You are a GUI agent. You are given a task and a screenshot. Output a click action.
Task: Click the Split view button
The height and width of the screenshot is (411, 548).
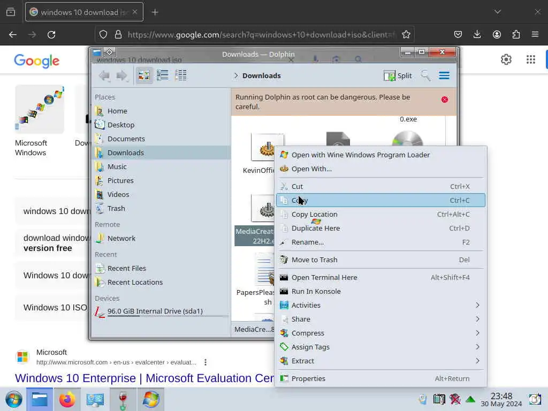coord(398,75)
